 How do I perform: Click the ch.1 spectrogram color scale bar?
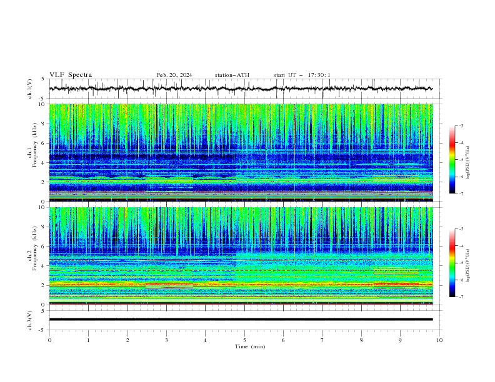(452, 160)
